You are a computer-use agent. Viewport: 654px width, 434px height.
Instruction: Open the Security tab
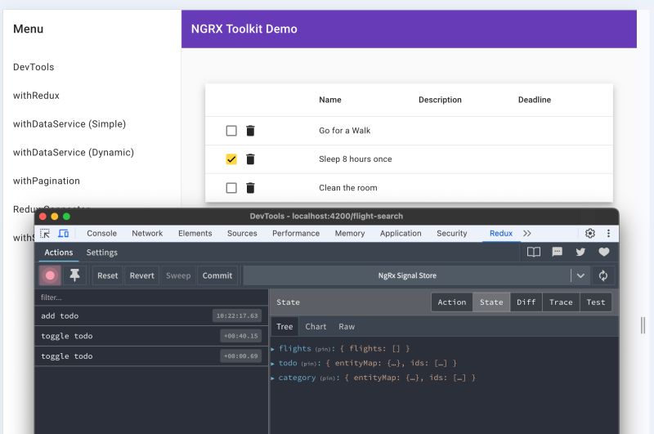click(x=452, y=234)
